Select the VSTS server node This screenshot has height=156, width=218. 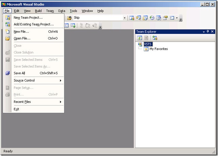point(148,44)
